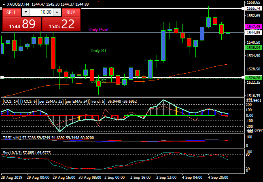Click the buy price 1545.22 tile
The height and width of the screenshot is (182, 263).
(61, 24)
